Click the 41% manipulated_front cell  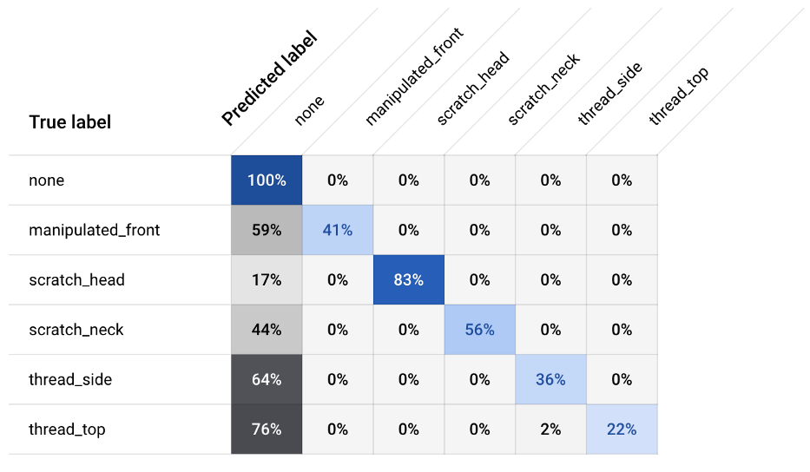(338, 231)
